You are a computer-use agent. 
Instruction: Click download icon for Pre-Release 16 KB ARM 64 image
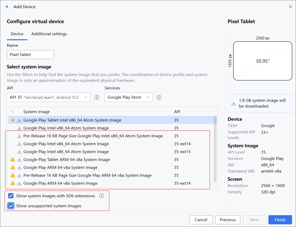pos(19,175)
